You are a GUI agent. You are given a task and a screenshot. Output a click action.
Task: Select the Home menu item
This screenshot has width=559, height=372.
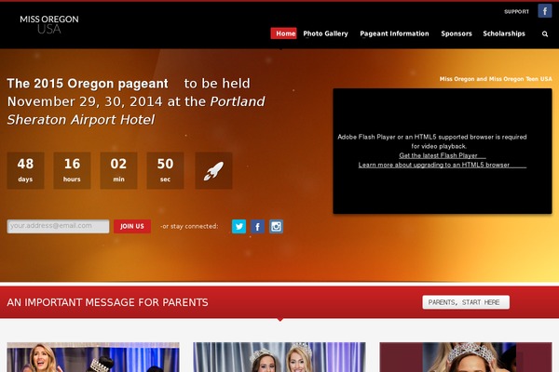pos(284,33)
